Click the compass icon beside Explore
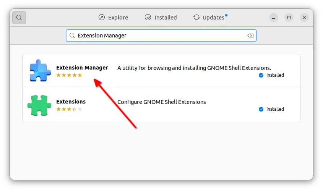This screenshot has height=191, width=323. 102,18
